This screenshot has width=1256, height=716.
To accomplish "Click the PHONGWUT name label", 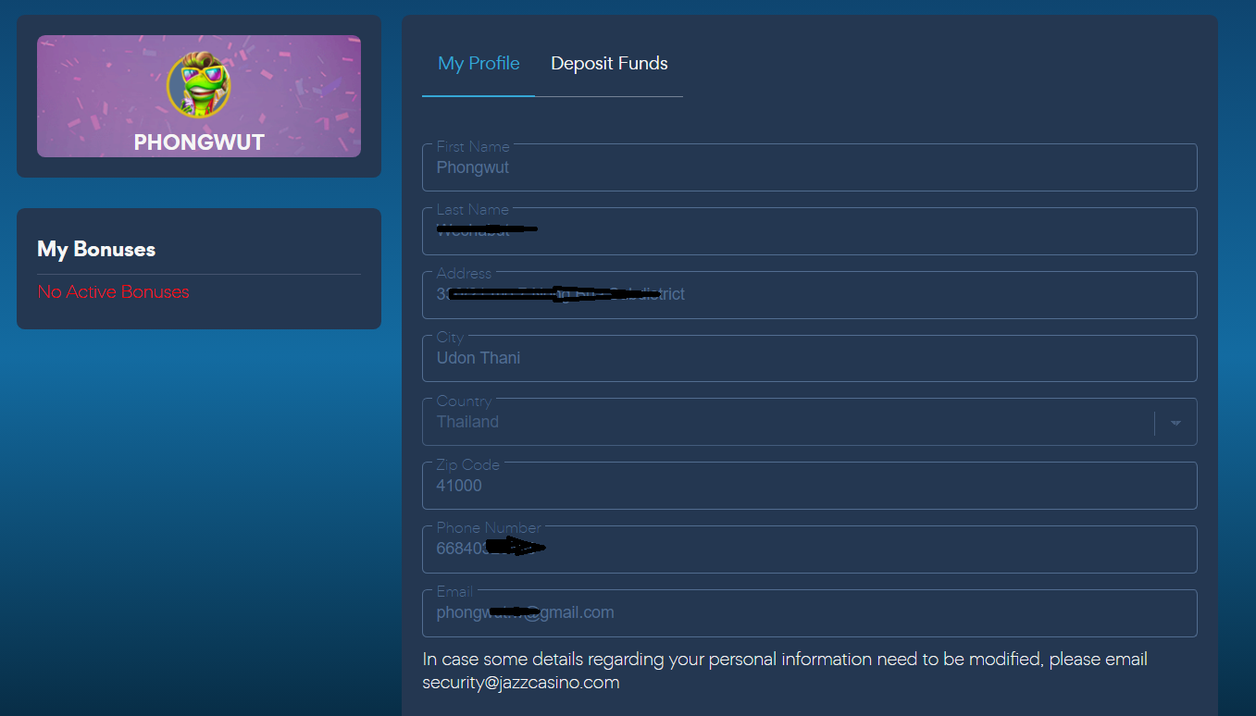I will 199,142.
